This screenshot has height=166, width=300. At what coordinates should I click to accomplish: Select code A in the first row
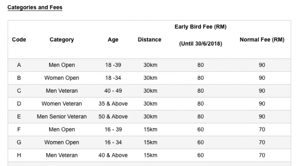pos(19,65)
